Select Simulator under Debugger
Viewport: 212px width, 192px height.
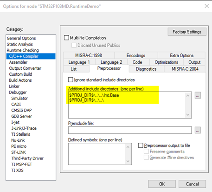point(19,99)
